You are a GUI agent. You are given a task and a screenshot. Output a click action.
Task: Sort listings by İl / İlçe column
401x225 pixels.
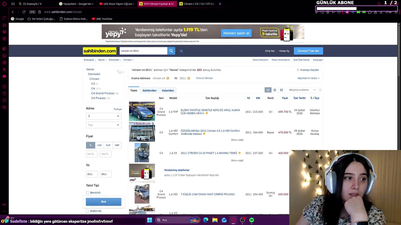315,98
